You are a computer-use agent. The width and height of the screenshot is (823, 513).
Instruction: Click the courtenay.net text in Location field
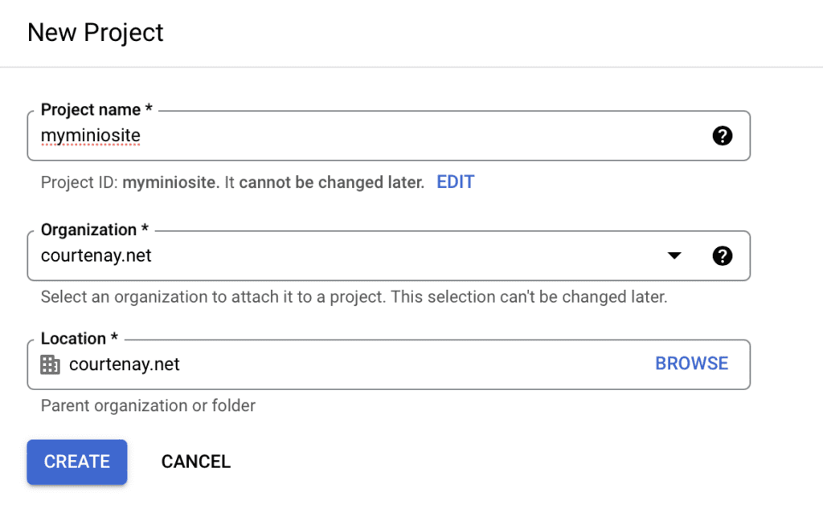coord(125,364)
